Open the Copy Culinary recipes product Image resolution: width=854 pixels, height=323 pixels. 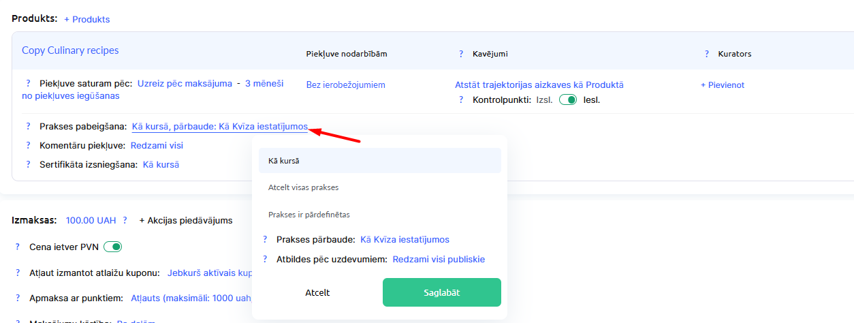click(x=70, y=50)
